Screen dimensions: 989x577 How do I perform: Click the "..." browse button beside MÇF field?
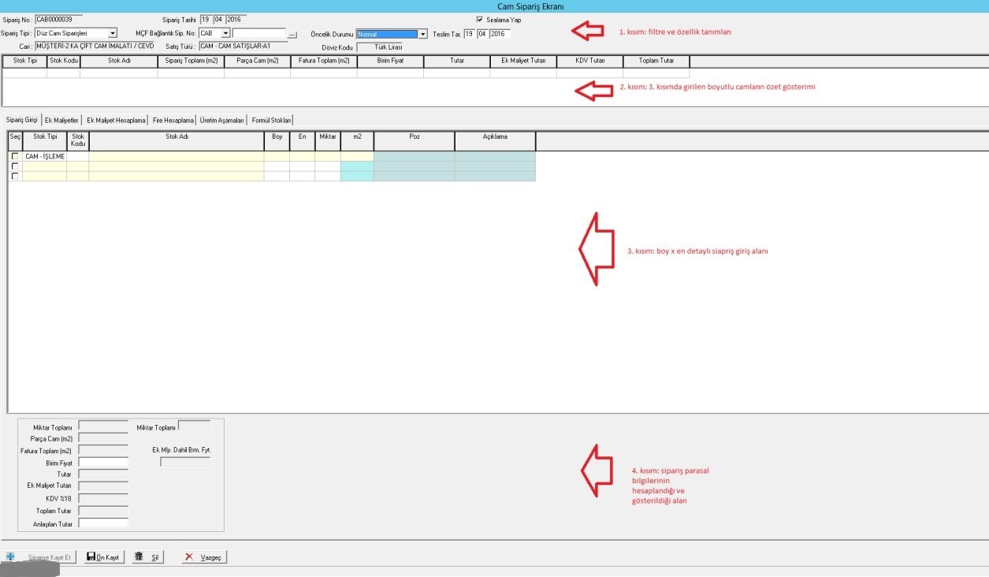[x=292, y=35]
